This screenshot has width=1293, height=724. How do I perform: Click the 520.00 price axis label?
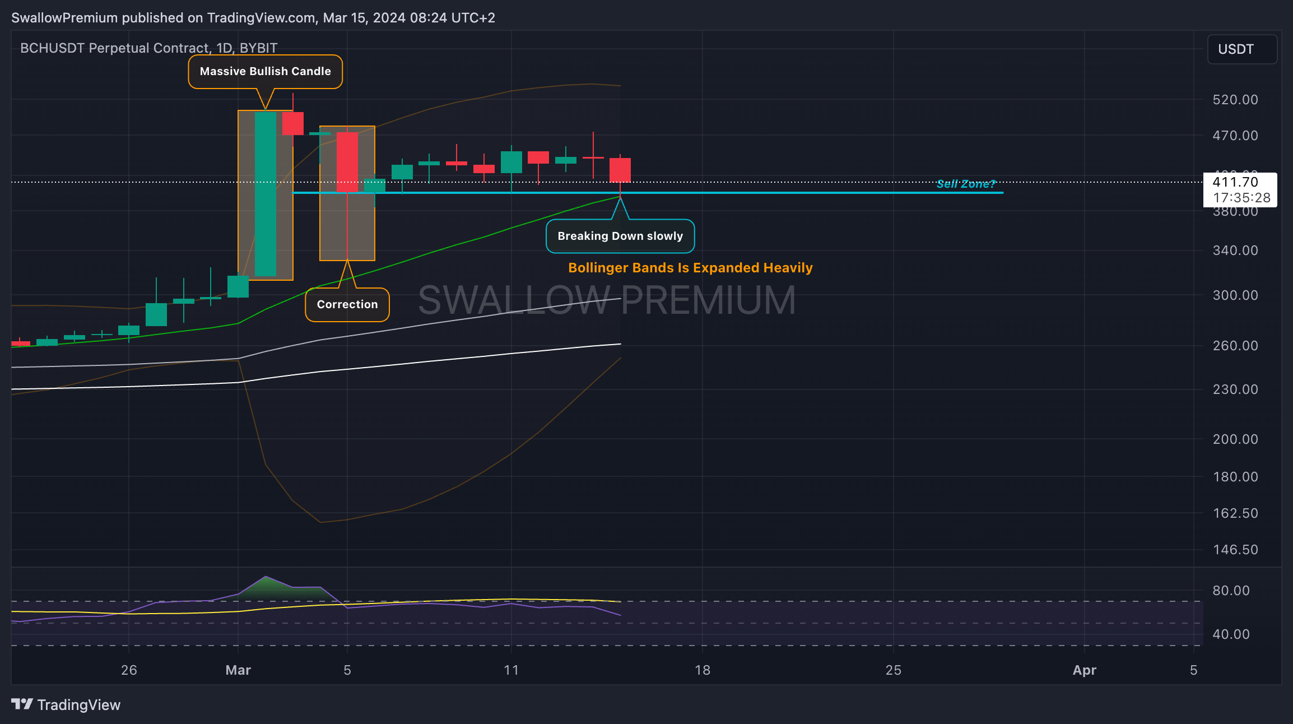coord(1235,100)
